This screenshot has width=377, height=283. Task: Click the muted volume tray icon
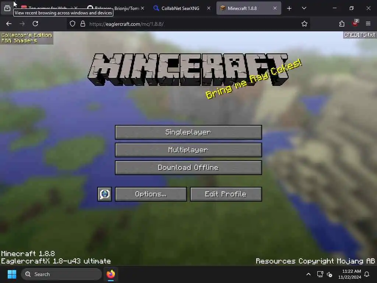tap(330, 274)
